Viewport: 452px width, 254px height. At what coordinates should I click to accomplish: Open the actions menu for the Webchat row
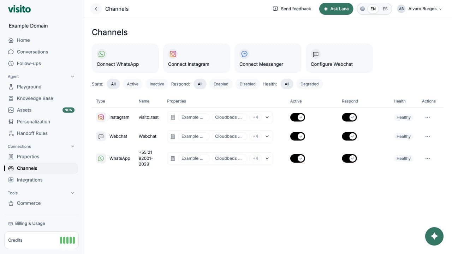tap(428, 136)
